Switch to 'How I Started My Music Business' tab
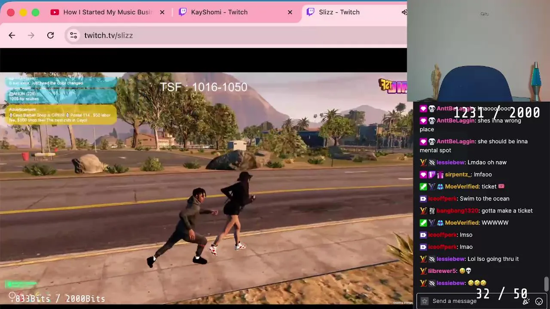The image size is (550, 309). tap(107, 12)
